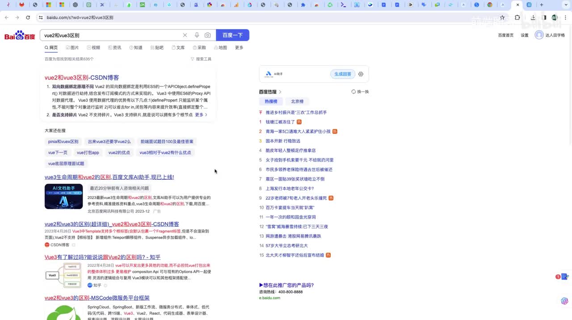
Task: Clear the search box with X icon
Action: pyautogui.click(x=185, y=35)
